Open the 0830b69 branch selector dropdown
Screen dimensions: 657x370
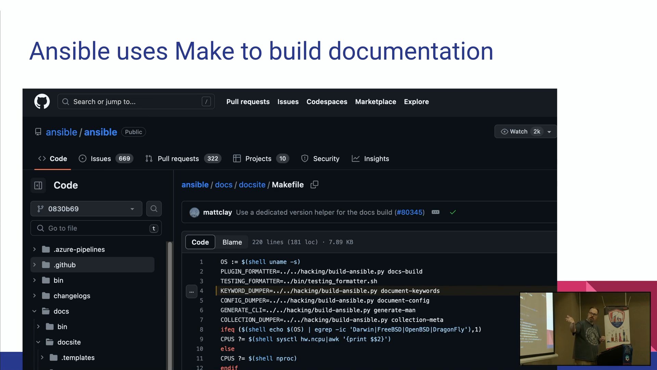86,209
